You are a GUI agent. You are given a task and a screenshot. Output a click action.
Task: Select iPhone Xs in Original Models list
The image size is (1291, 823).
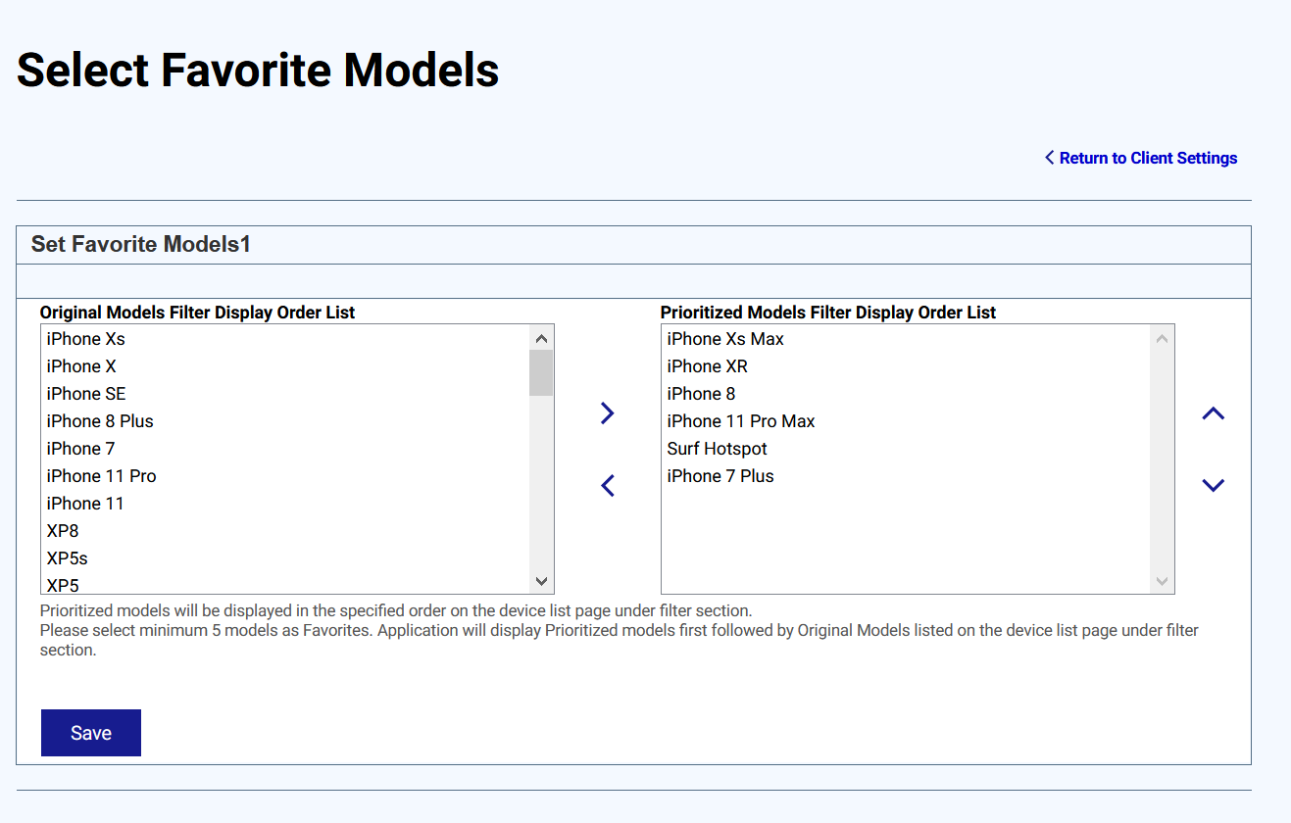point(86,339)
